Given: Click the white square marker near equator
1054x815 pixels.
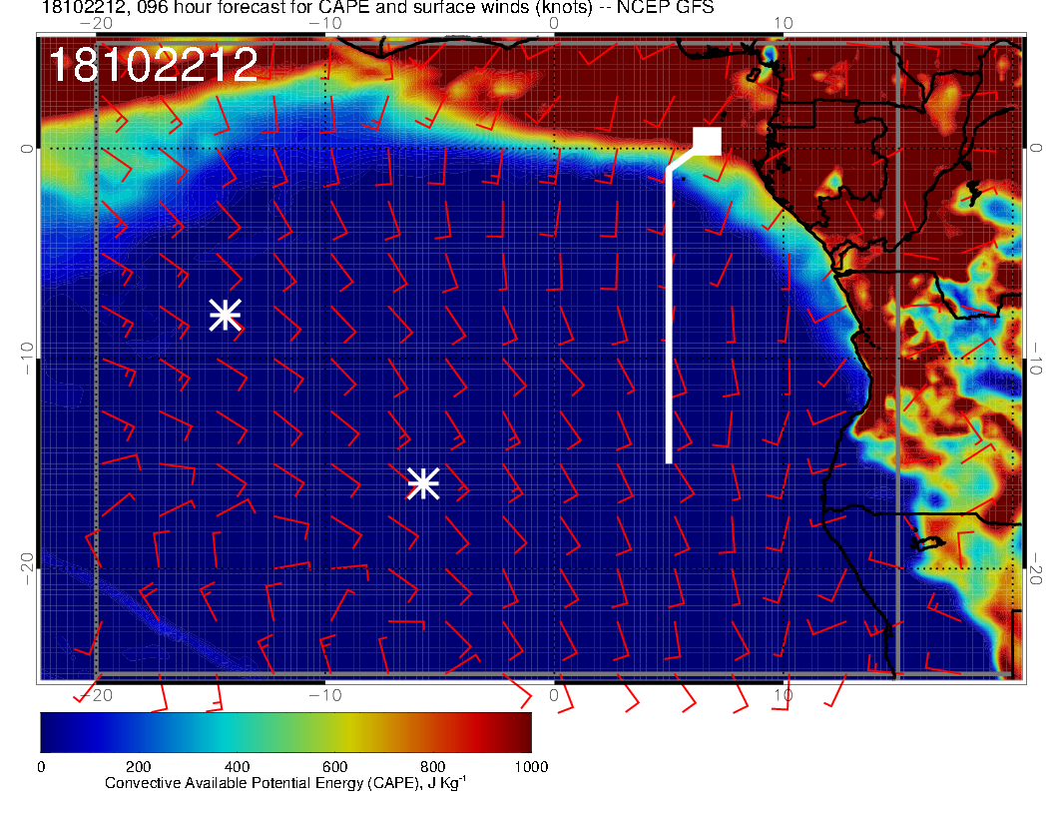Looking at the screenshot, I should (707, 141).
